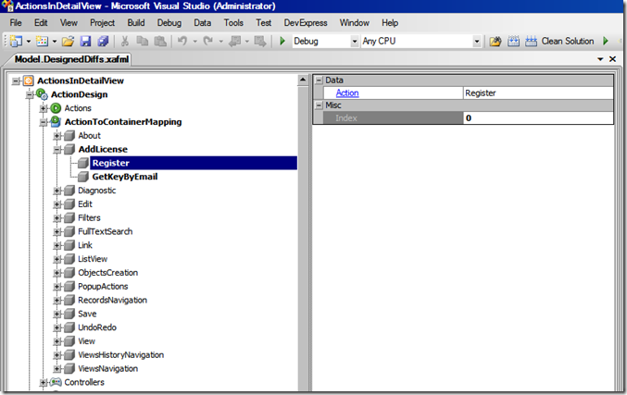Open the Undo history dropdown arrow
This screenshot has height=395, width=627.
[x=195, y=41]
